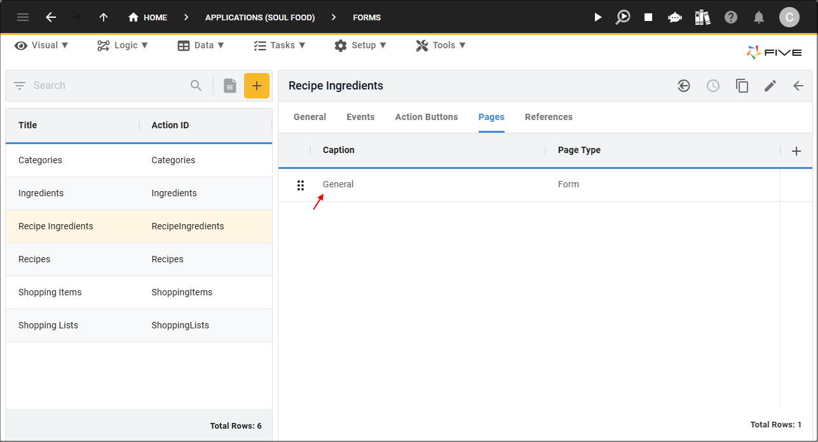Click the clock history icon in the Recipe Ingredients header
Image resolution: width=818 pixels, height=442 pixels.
point(713,86)
